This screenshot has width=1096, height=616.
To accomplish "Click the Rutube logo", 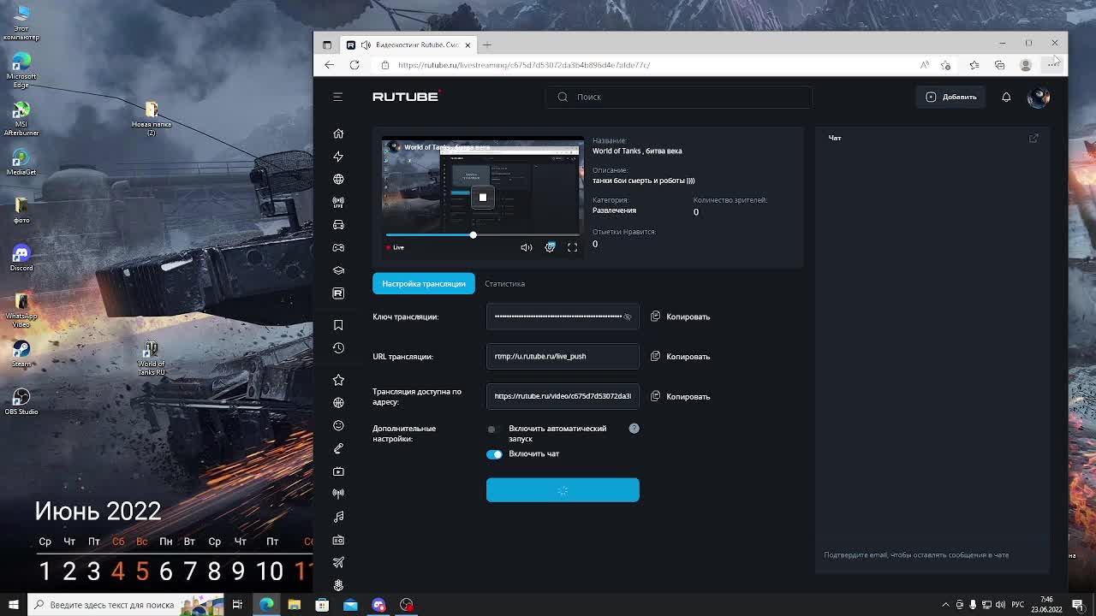I will 407,97.
